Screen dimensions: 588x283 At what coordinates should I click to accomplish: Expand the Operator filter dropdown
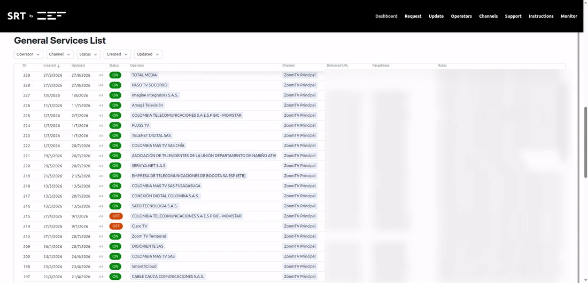click(28, 54)
